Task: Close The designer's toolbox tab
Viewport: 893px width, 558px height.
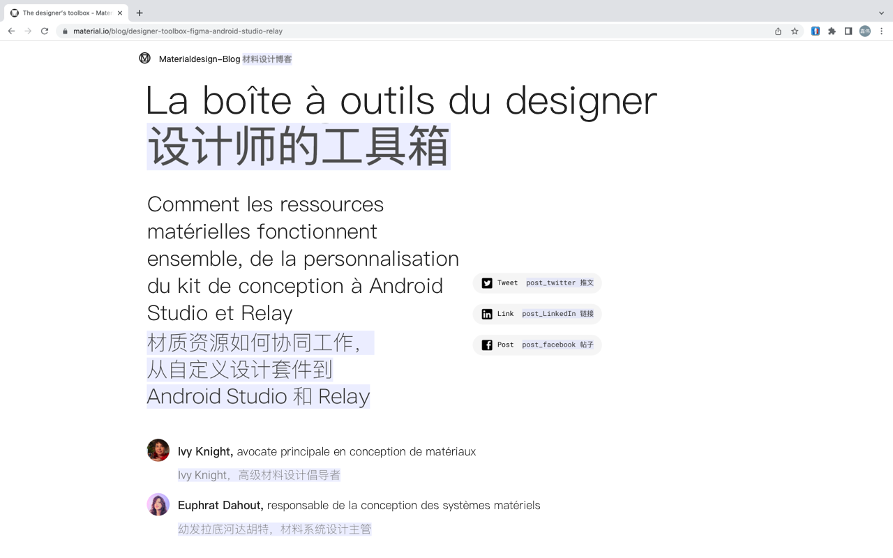Action: 120,13
